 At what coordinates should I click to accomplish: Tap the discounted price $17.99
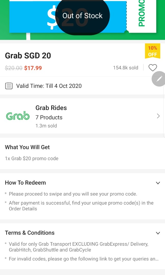(x=33, y=68)
